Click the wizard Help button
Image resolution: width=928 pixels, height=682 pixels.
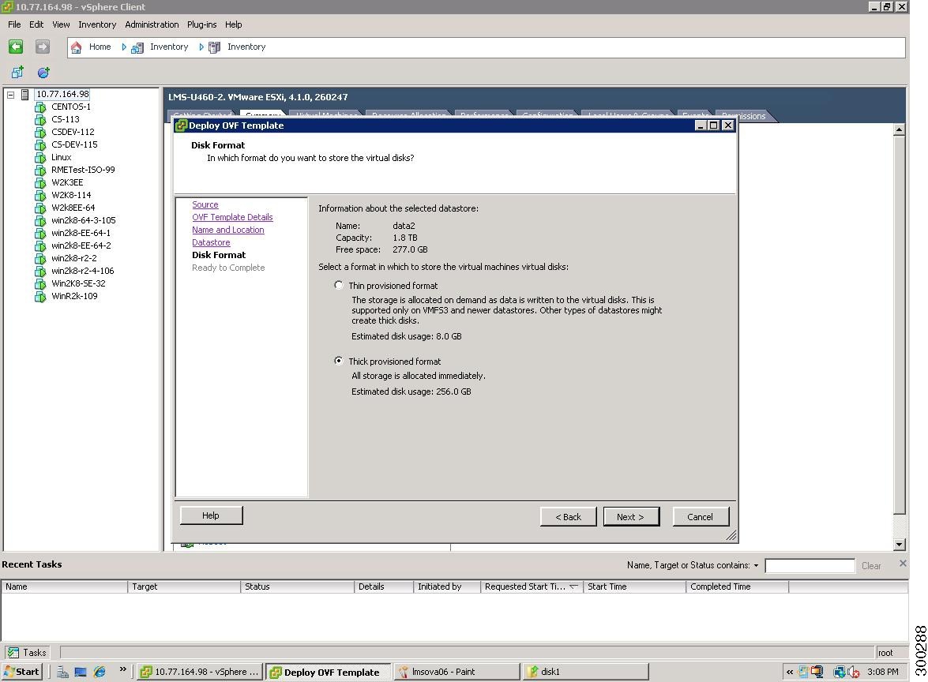(211, 515)
